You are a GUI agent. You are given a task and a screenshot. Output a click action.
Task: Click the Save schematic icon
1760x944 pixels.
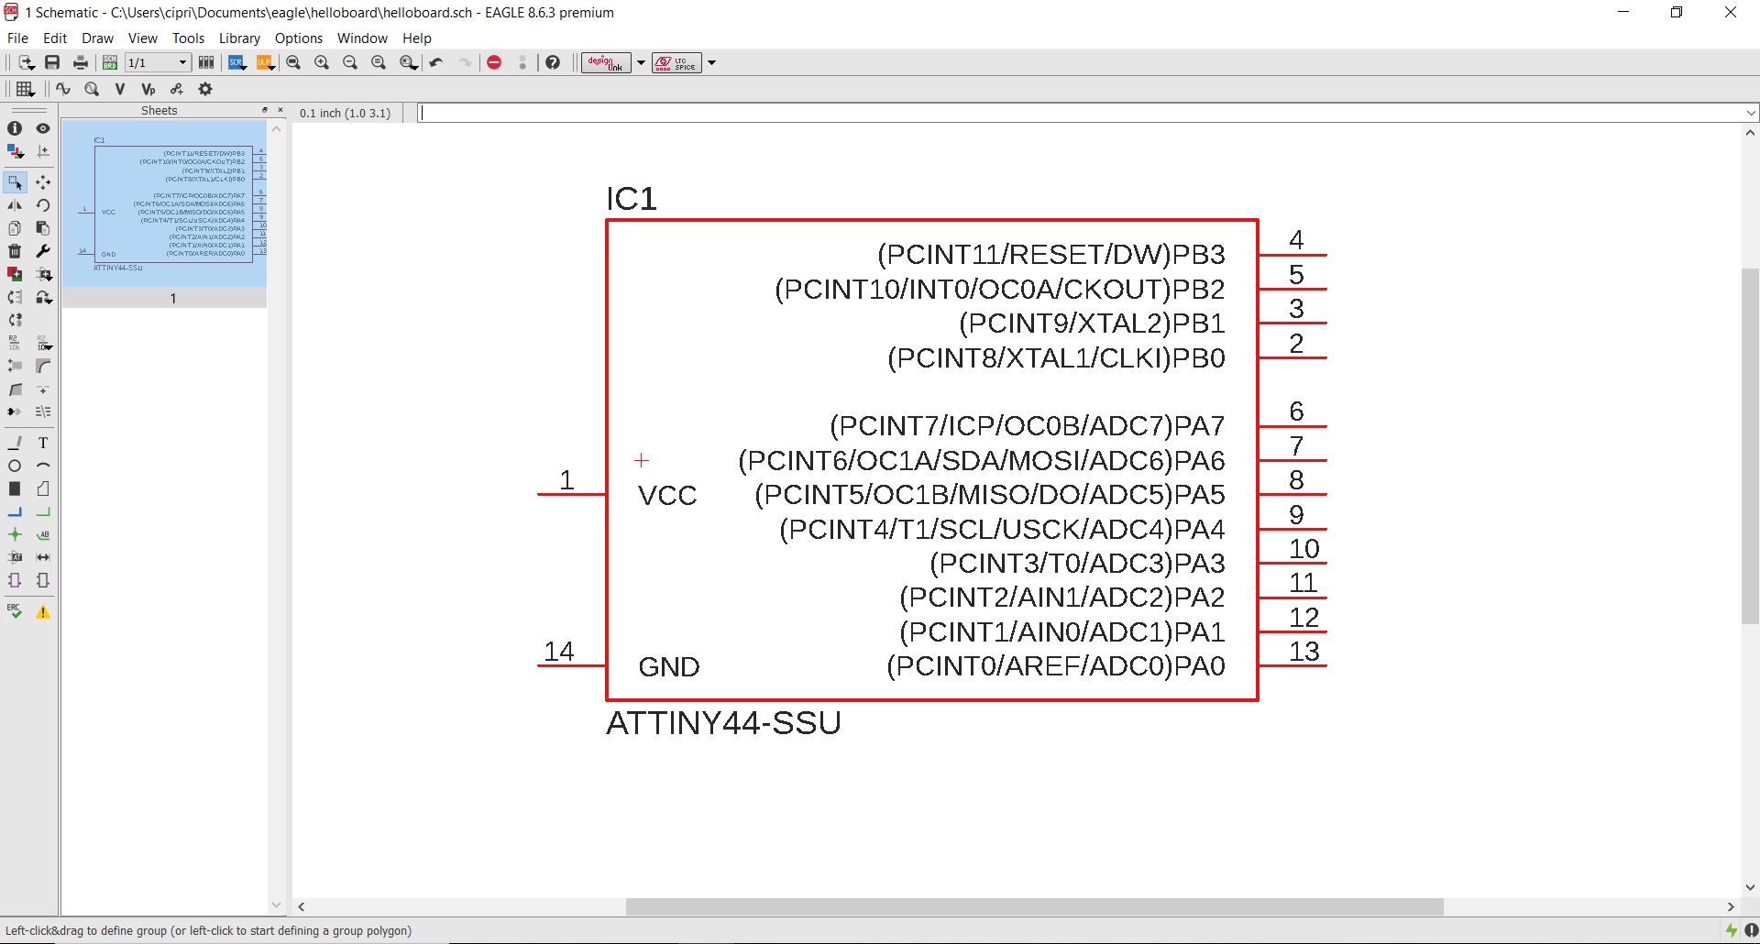pyautogui.click(x=52, y=62)
